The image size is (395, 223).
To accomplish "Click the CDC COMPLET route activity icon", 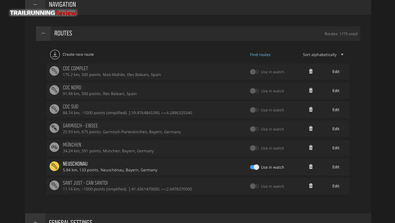I will coord(54,71).
